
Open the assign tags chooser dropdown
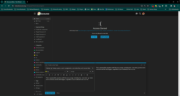81,71
